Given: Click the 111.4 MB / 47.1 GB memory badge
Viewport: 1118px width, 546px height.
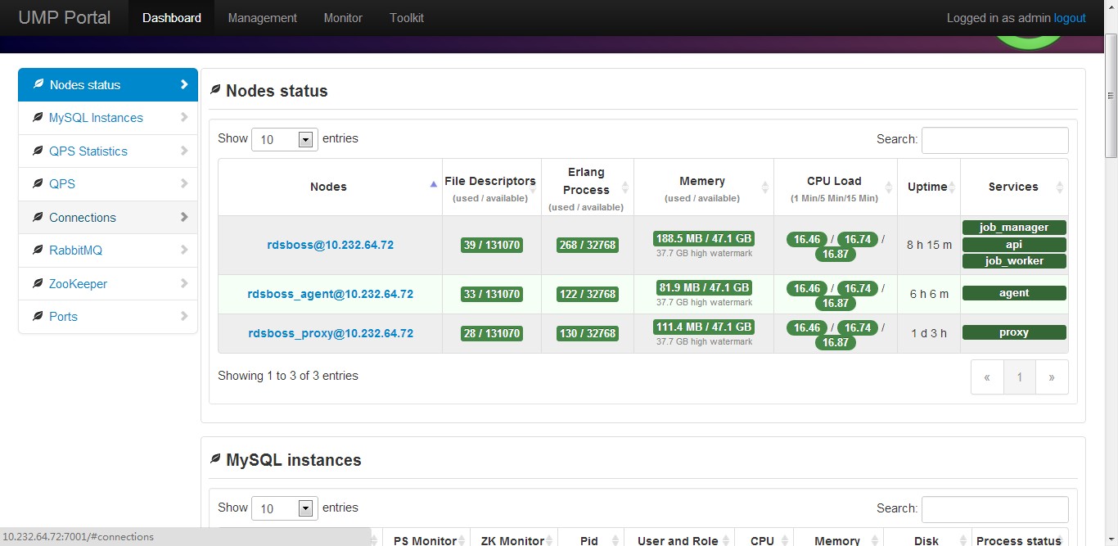Looking at the screenshot, I should (704, 327).
